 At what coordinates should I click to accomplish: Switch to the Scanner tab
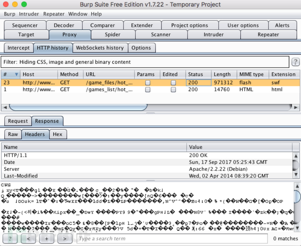161,34
